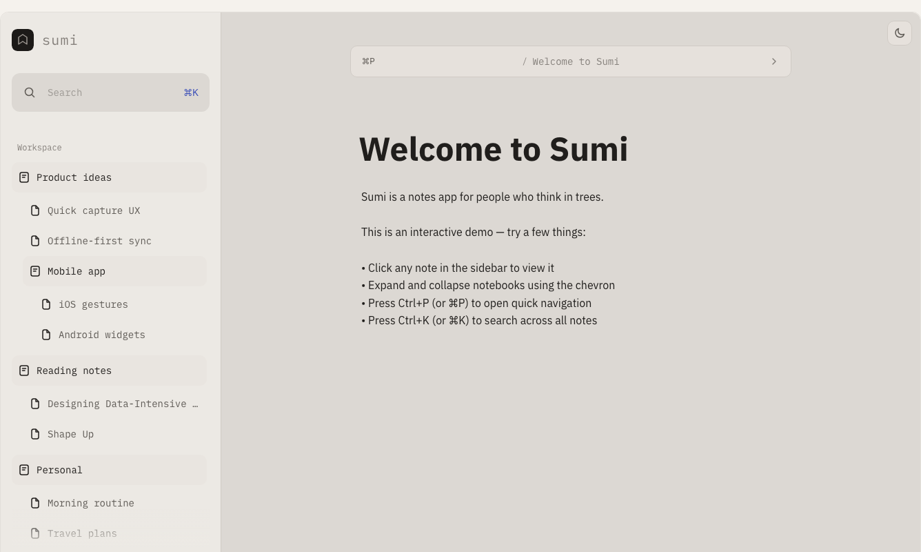Click the notebook icon next to Mobile app
The image size is (921, 552).
click(35, 271)
